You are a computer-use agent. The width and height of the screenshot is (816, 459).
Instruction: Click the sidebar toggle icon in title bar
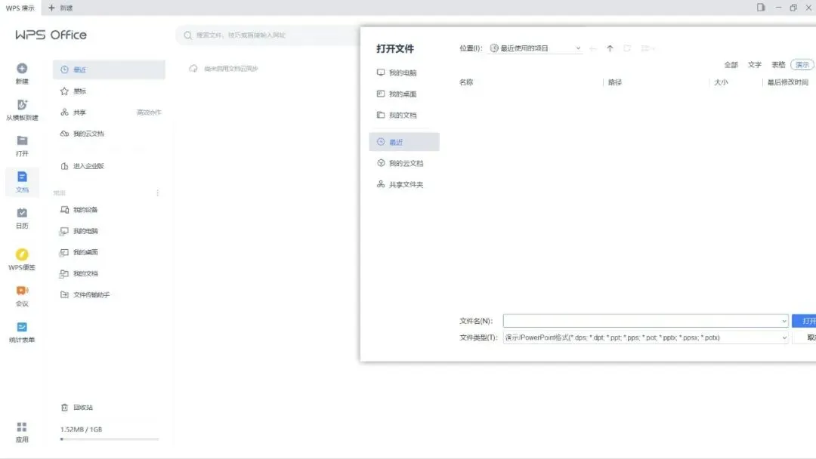pyautogui.click(x=761, y=8)
